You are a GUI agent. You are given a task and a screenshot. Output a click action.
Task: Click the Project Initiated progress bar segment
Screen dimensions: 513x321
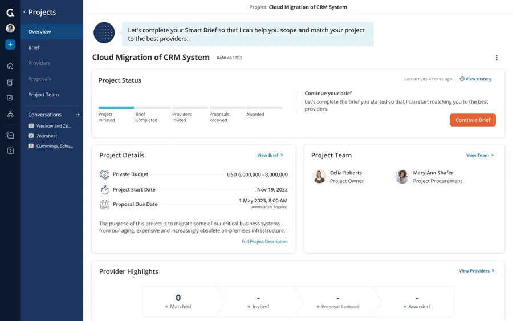116,108
